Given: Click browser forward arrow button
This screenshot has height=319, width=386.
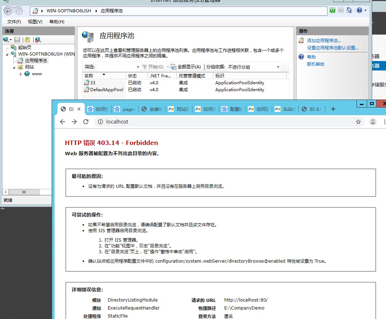Looking at the screenshot, I should [x=74, y=122].
